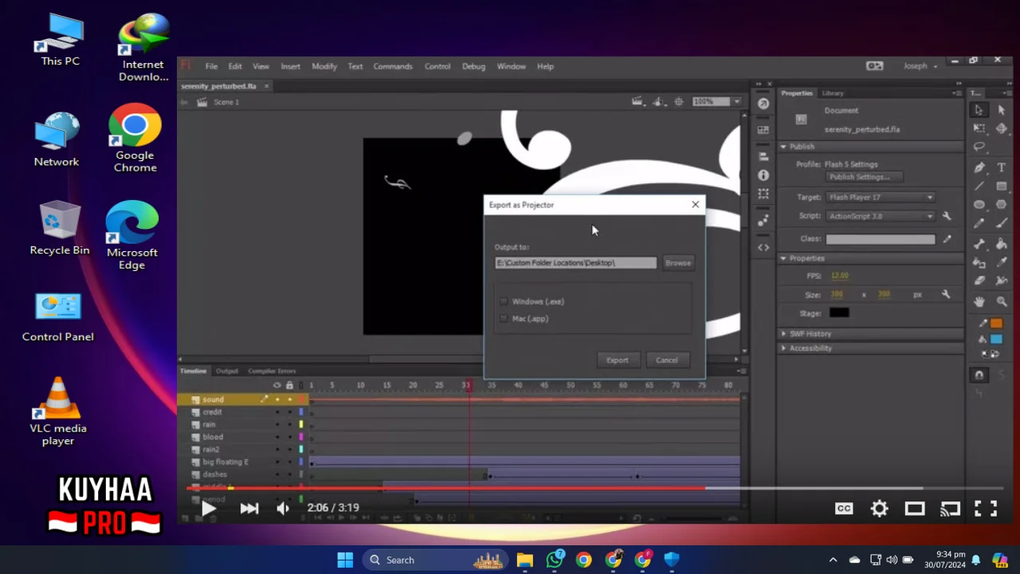Click Export button in dialog
This screenshot has width=1020, height=574.
[618, 360]
